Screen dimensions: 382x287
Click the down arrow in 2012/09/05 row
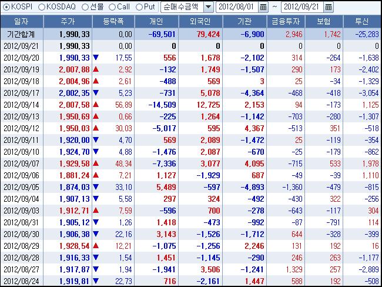tap(96, 187)
